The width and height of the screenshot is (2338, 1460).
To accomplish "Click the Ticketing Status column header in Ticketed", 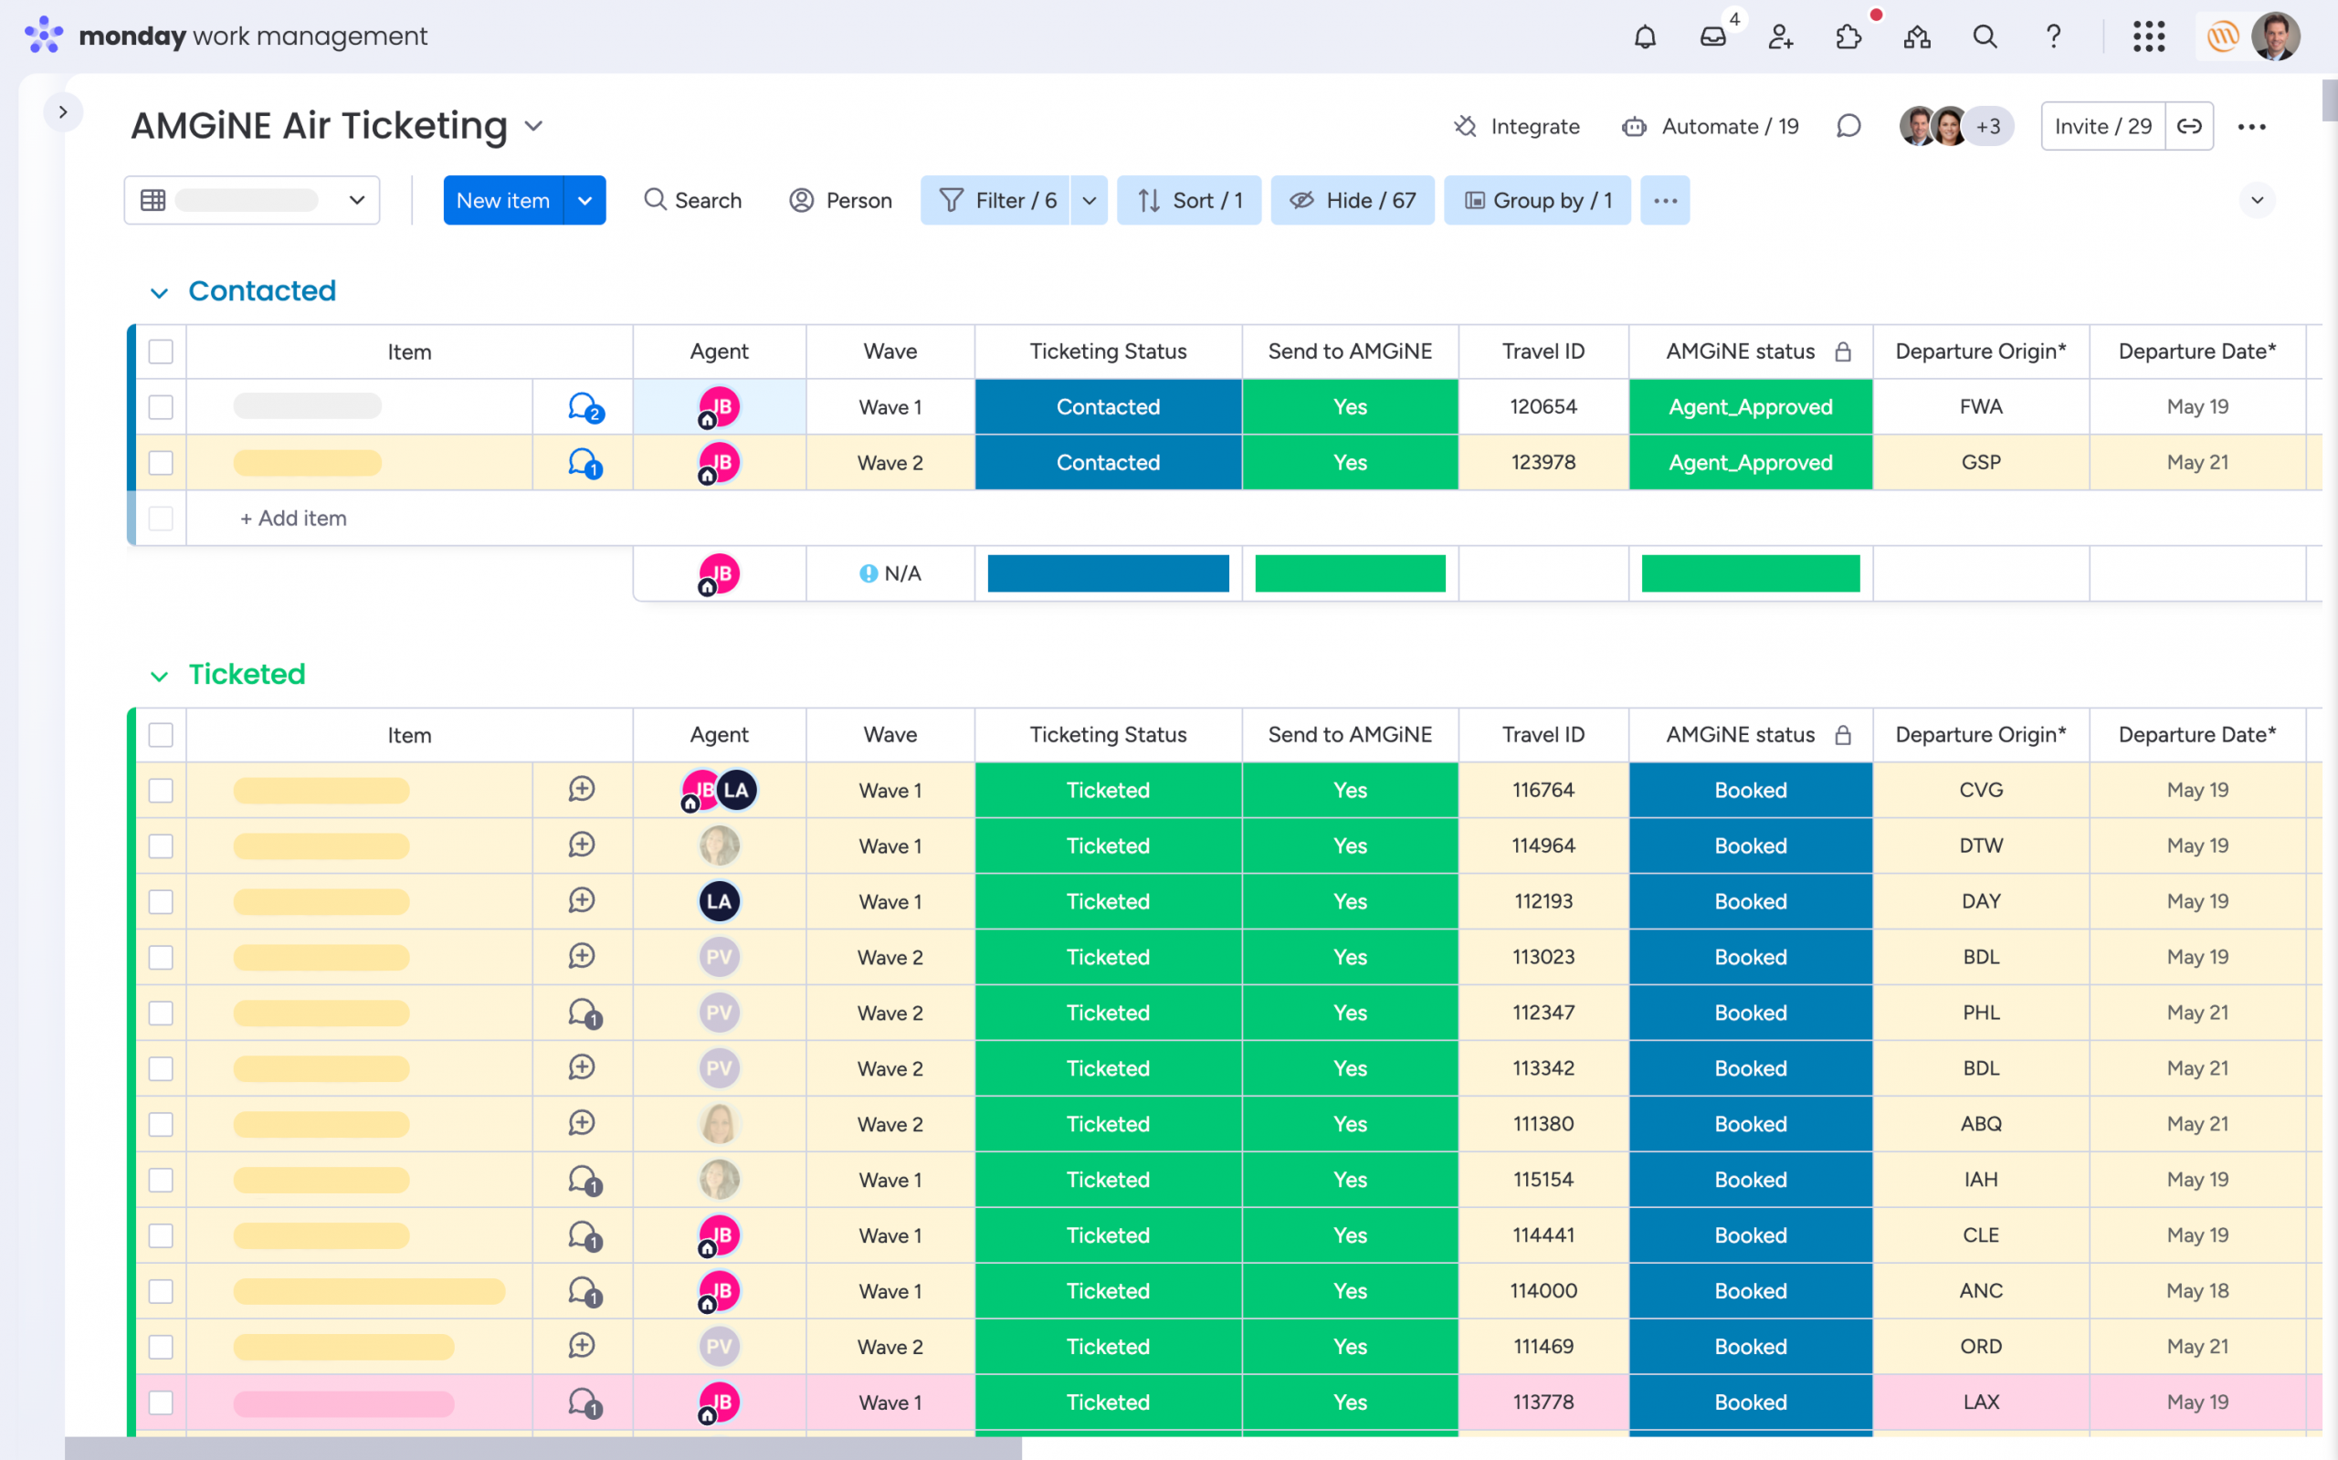I will (x=1108, y=735).
